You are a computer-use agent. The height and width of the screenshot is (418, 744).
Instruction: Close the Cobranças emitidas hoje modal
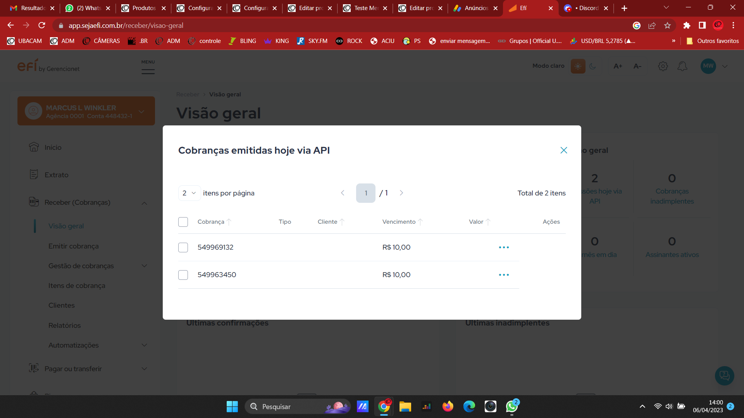pyautogui.click(x=564, y=150)
